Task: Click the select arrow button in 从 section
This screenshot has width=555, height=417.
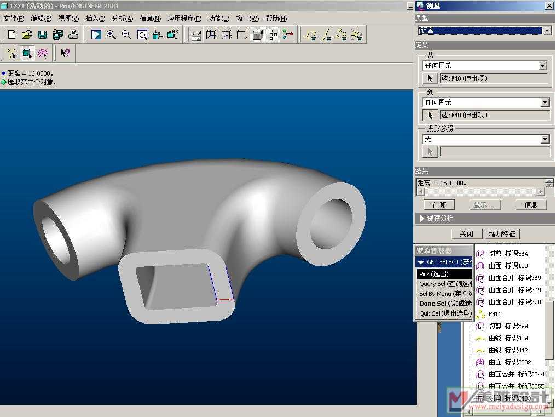Action: [x=430, y=78]
